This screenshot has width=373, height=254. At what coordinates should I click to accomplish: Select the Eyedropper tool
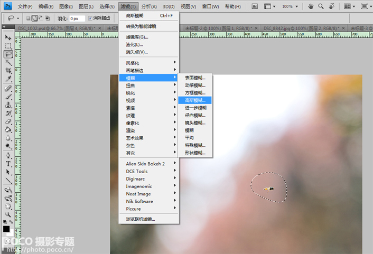point(8,79)
